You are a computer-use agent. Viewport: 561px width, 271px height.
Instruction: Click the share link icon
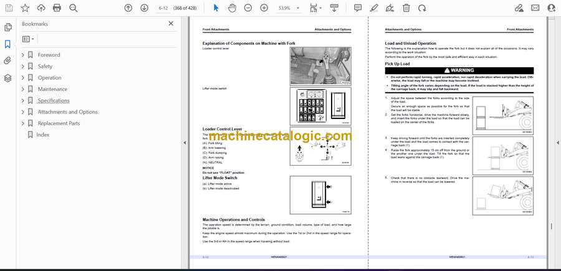519,8
